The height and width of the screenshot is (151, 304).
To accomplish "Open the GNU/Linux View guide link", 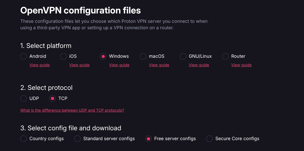I will click(199, 65).
